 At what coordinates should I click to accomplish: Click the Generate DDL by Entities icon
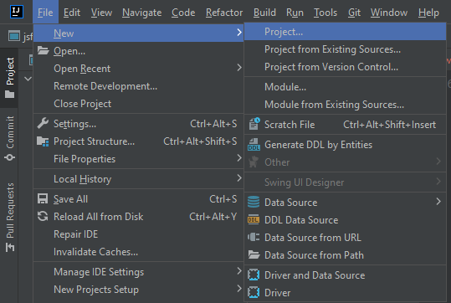(254, 145)
